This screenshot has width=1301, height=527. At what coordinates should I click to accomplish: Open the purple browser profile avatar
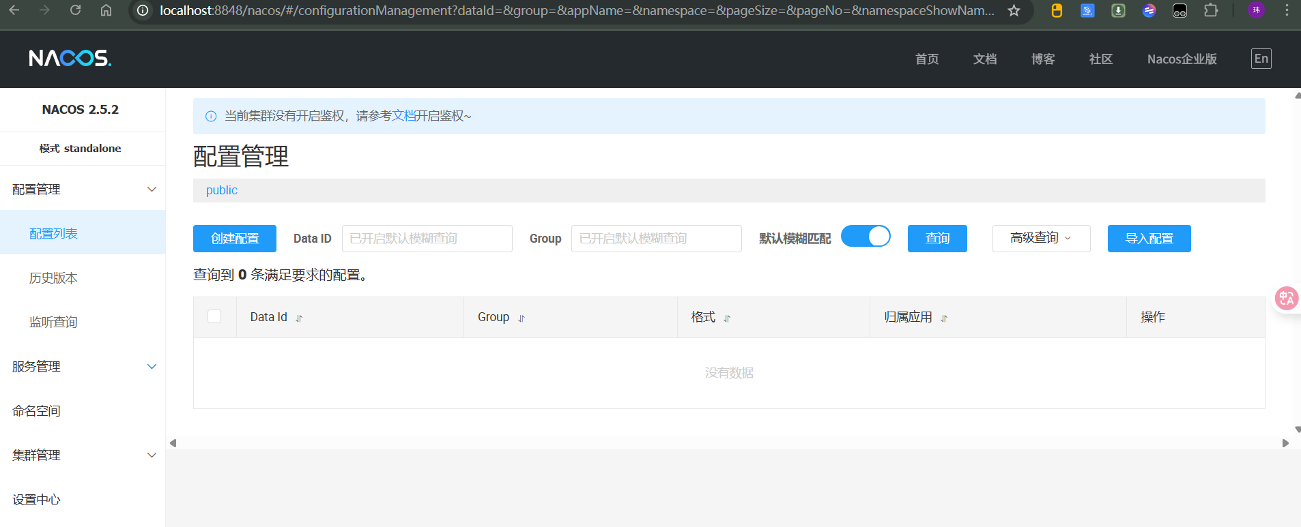(1256, 10)
